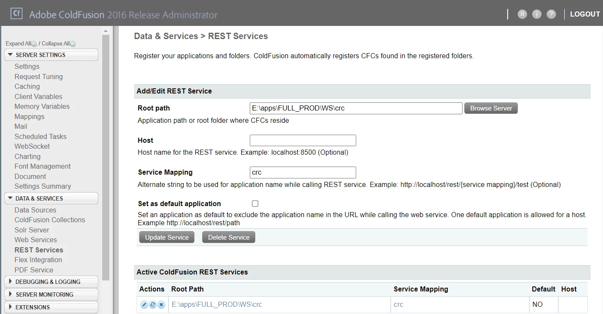Click the Expand All link text
The width and height of the screenshot is (603, 314).
click(x=18, y=44)
